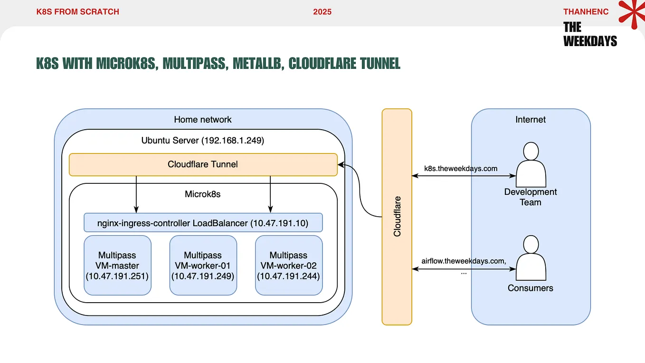Click the 2025 header text
The image size is (645, 363).
322,11
